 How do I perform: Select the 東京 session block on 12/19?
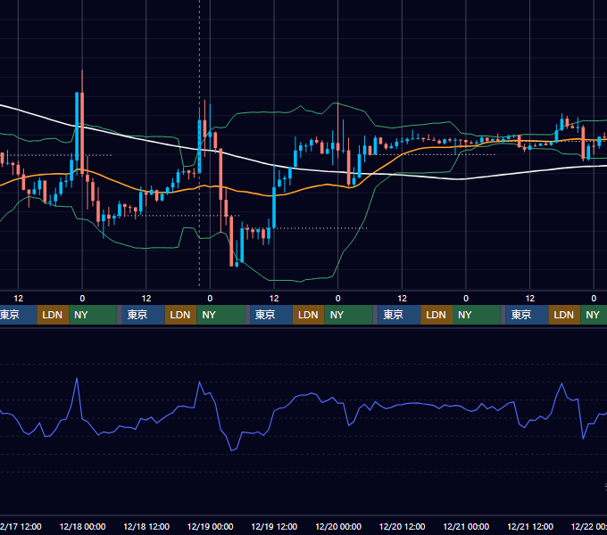[271, 315]
